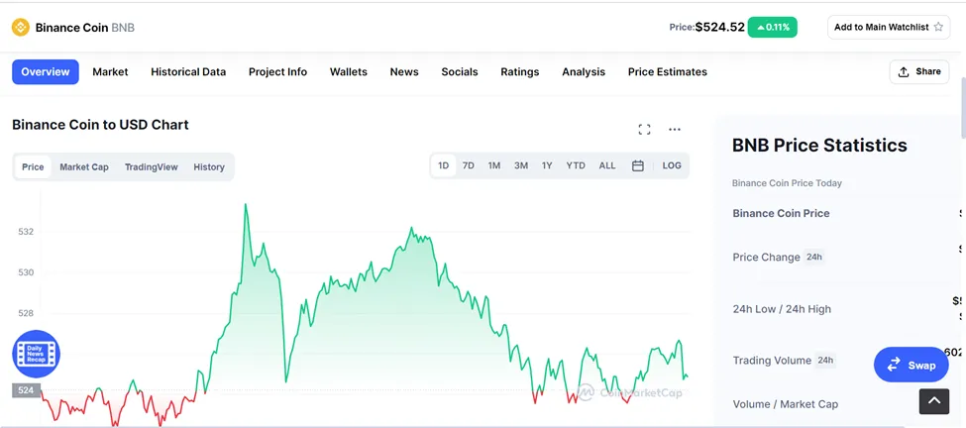Screen dimensions: 966x428
Task: Select the 1M time range
Action: [494, 165]
